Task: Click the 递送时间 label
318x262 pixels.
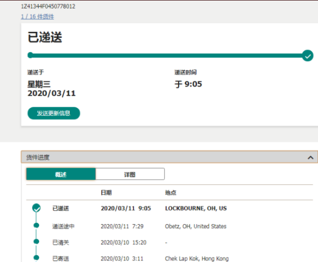Action: click(x=185, y=72)
